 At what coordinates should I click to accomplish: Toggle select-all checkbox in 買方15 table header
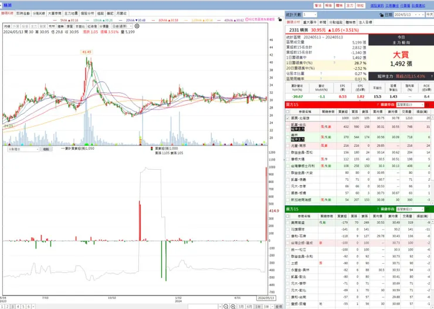(288, 112)
